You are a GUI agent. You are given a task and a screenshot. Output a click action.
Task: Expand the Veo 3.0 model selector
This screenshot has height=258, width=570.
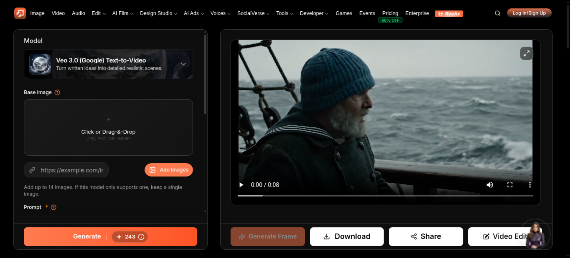click(108, 64)
